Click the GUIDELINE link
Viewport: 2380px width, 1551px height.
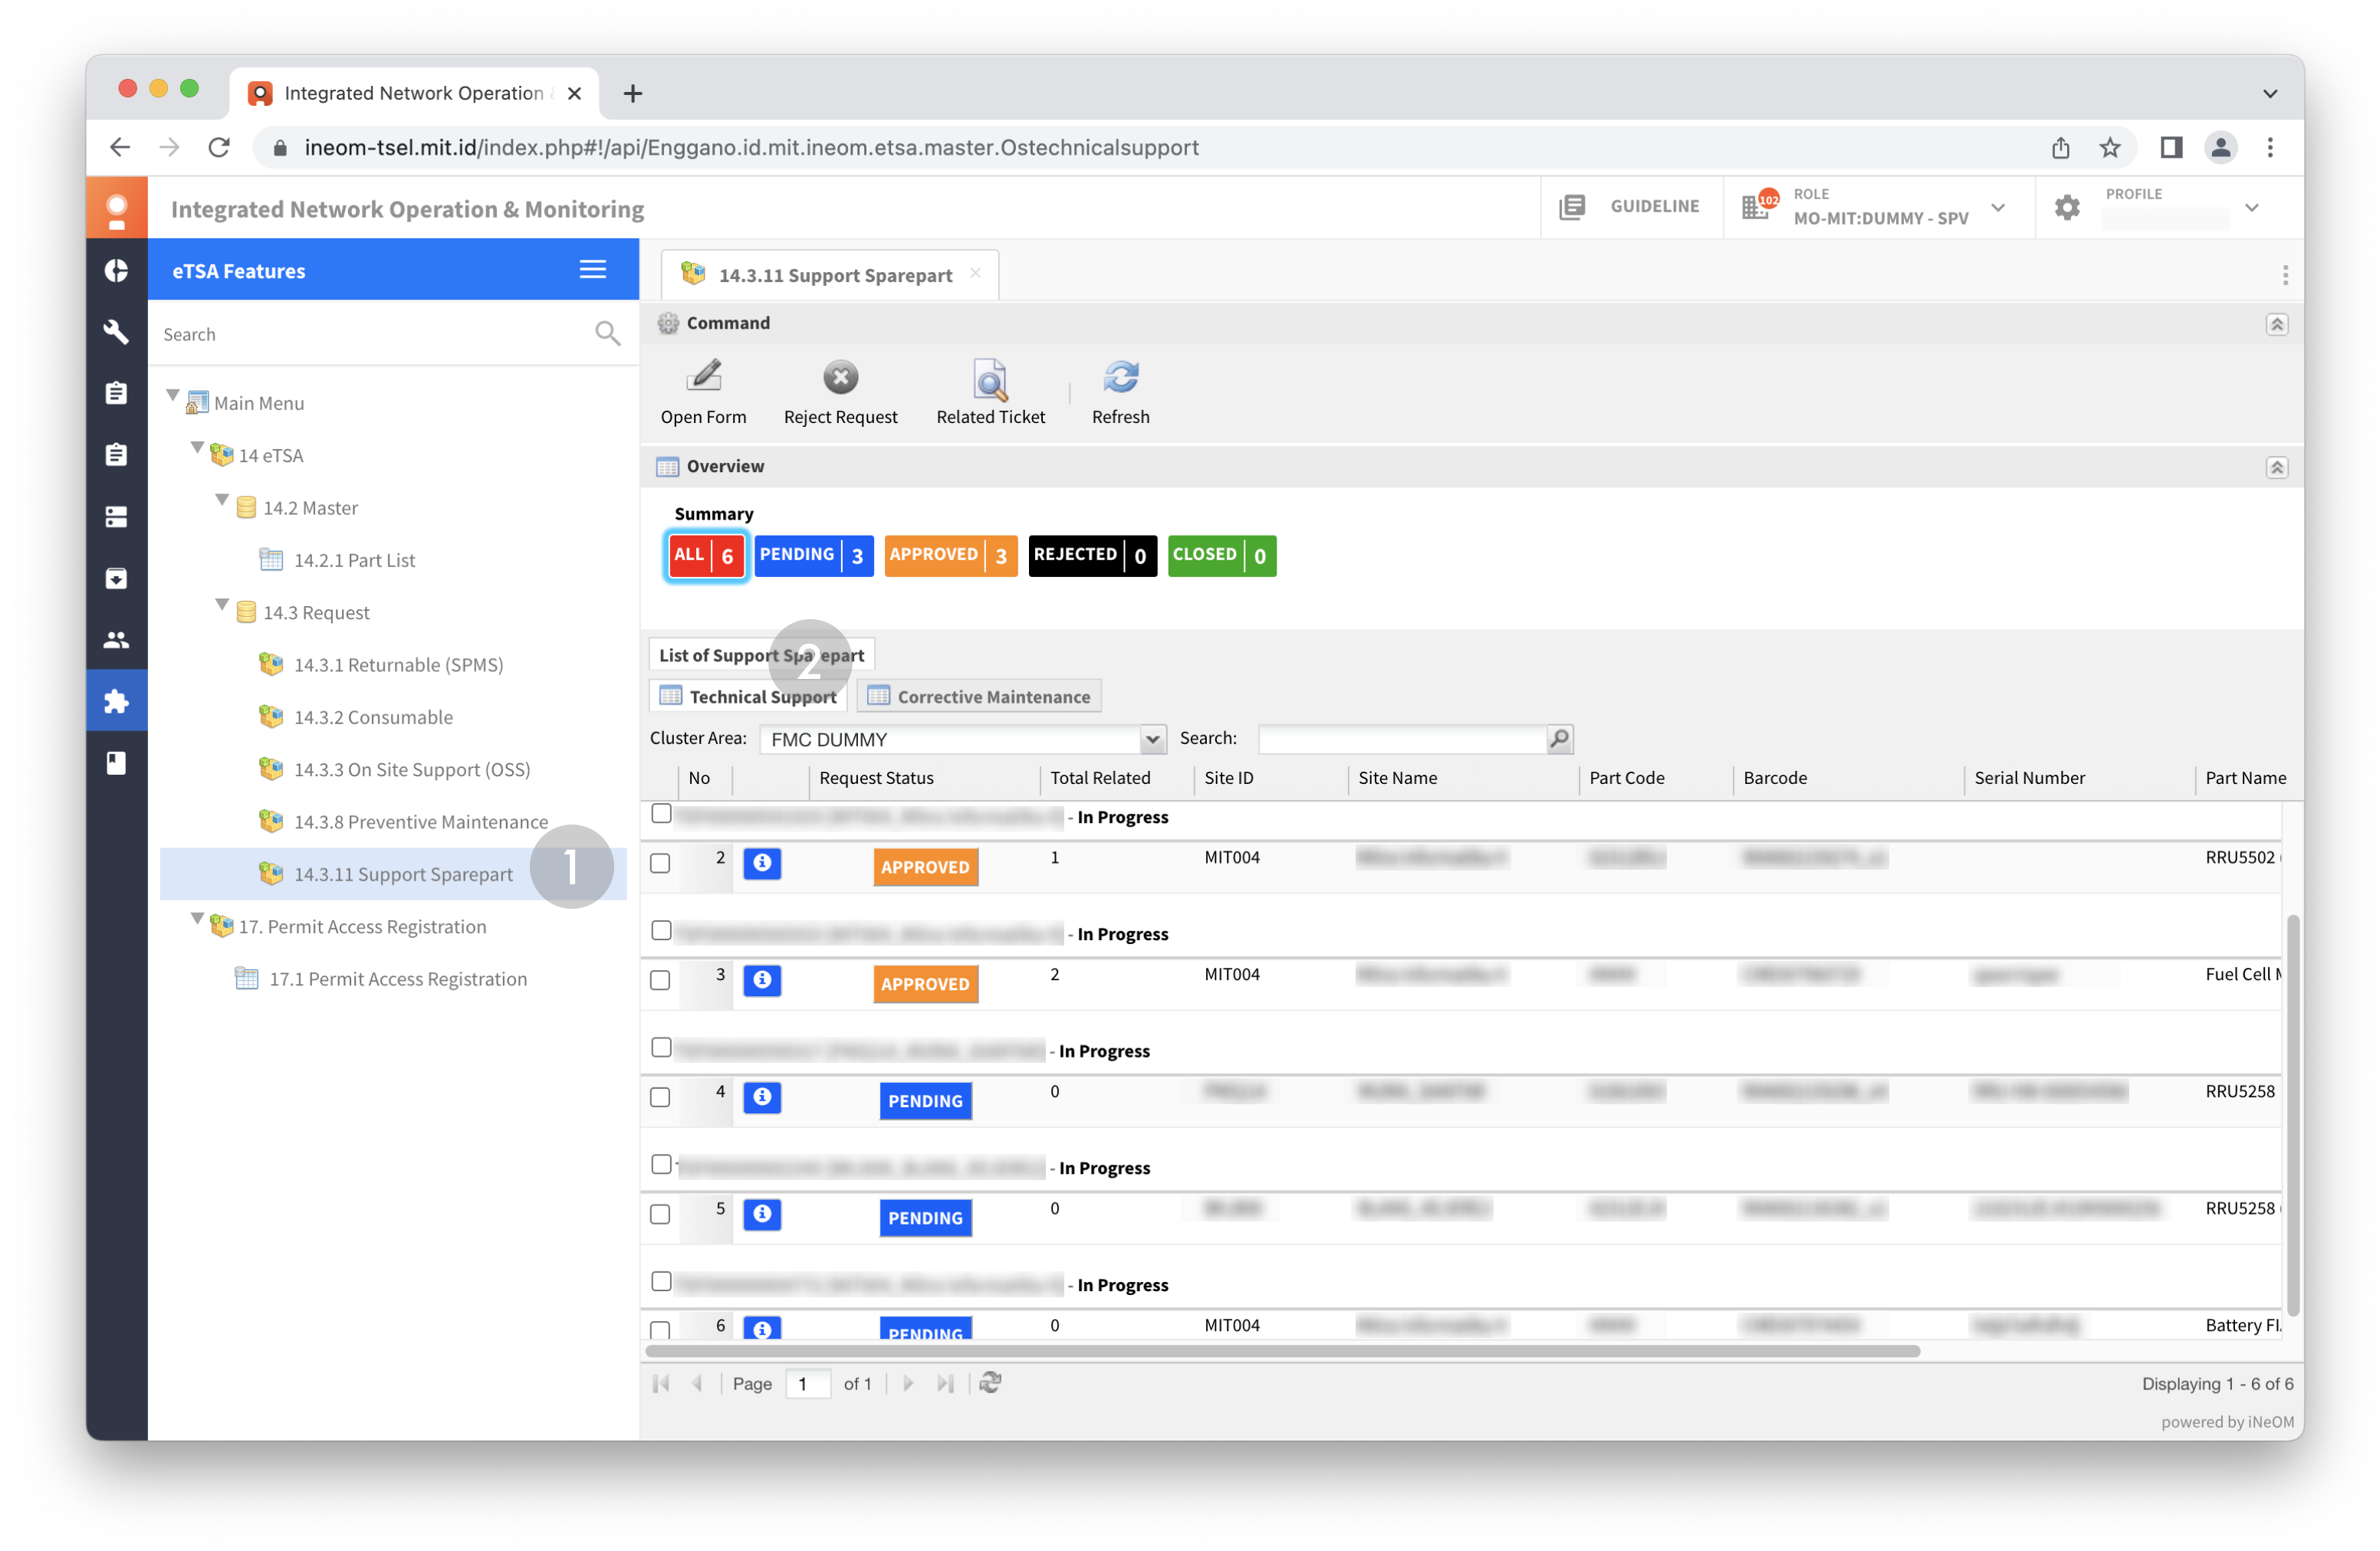point(1654,207)
